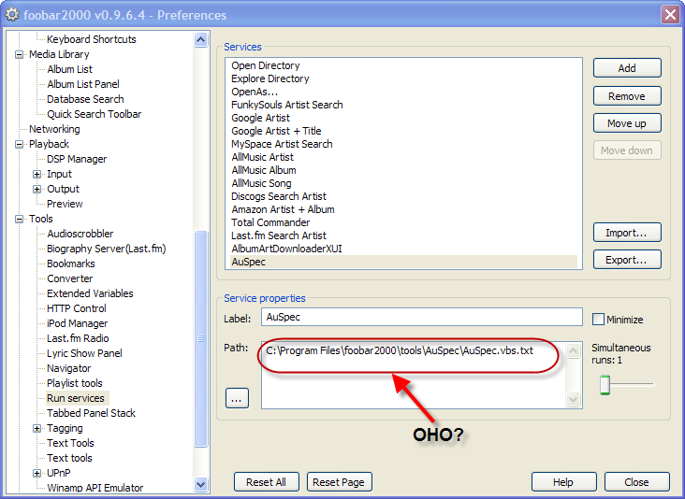The image size is (685, 499).
Task: Click inside the Label input field
Action: tap(421, 317)
